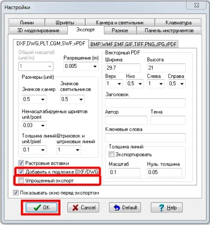The image size is (210, 225).
Task: Restore settings with Default button
Action: click(125, 208)
